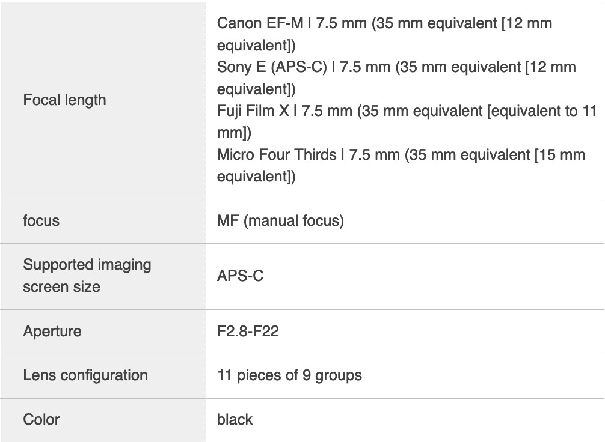Click the Lens configuration label
This screenshot has height=442, width=605.
(85, 375)
